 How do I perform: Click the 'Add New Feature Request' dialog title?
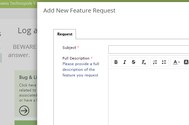point(79,10)
